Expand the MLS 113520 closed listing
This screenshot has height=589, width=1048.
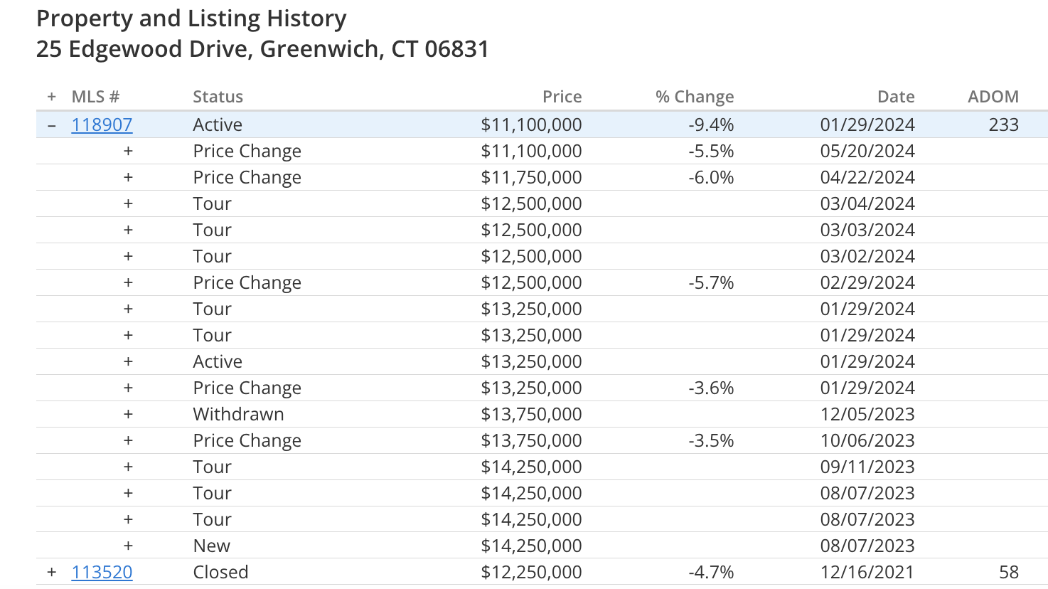tap(52, 572)
